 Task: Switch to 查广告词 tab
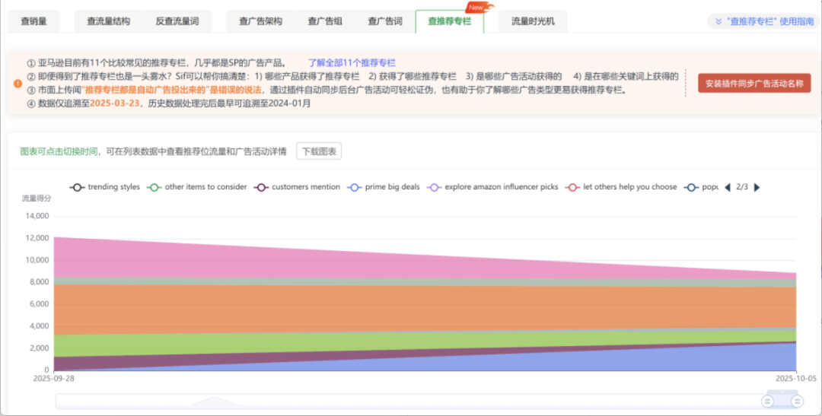[x=385, y=21]
